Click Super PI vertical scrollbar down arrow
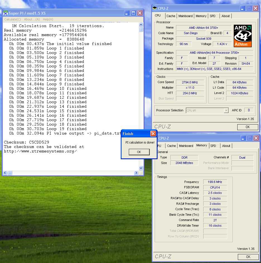Screen dimensions: 261x263 pyautogui.click(x=141, y=168)
